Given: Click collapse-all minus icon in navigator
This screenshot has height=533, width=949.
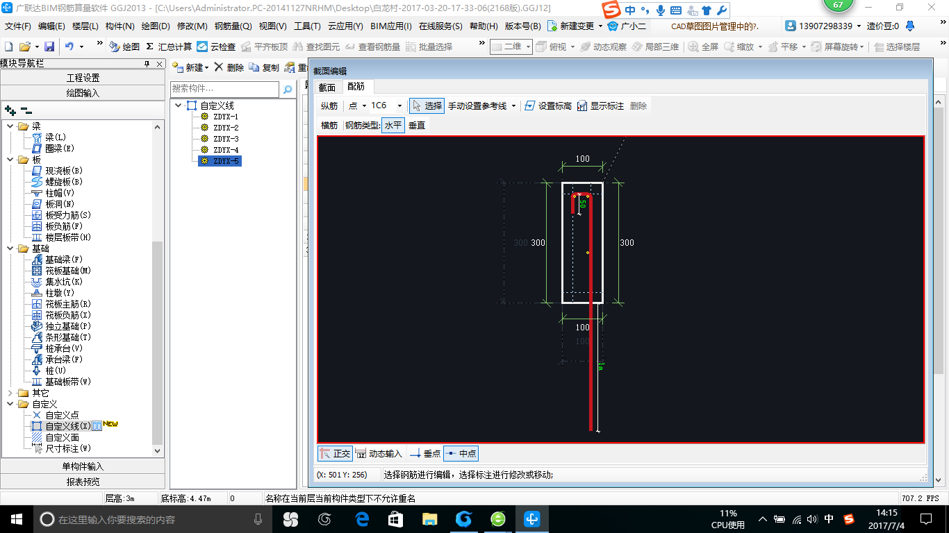Looking at the screenshot, I should tap(26, 110).
